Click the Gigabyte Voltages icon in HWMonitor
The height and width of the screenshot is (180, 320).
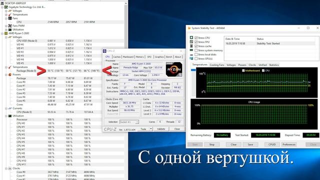tap(10, 11)
